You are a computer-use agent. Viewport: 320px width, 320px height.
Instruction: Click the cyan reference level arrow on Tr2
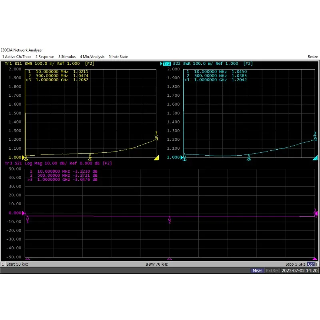[182, 157]
